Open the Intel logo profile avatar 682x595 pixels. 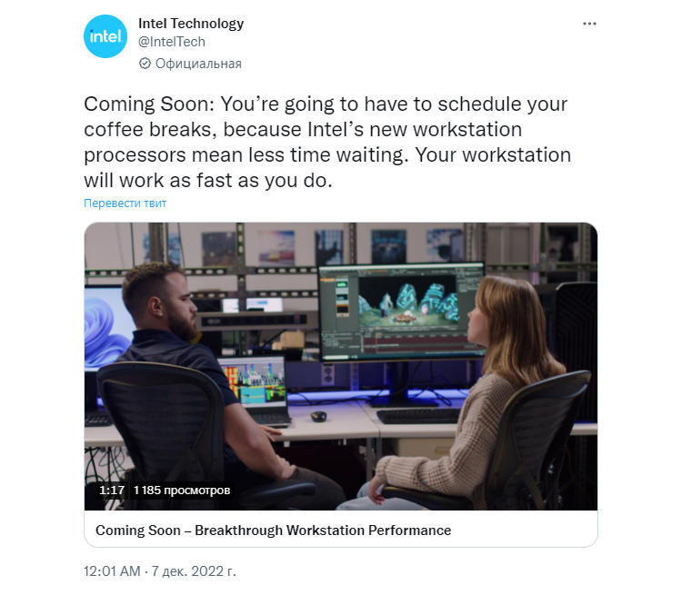click(105, 36)
